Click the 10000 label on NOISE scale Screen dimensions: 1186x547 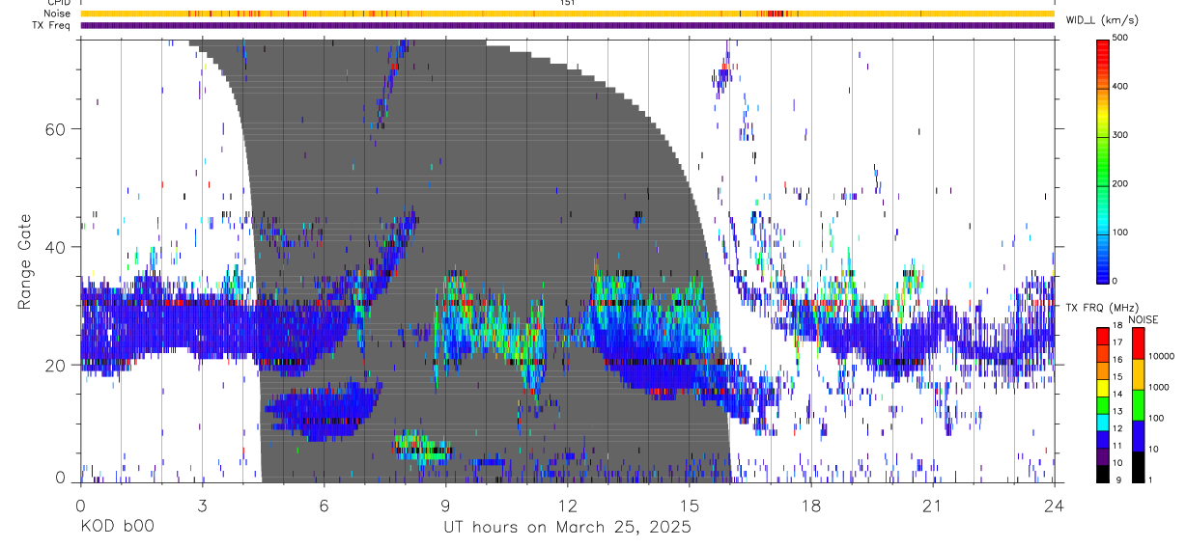[x=1160, y=357]
